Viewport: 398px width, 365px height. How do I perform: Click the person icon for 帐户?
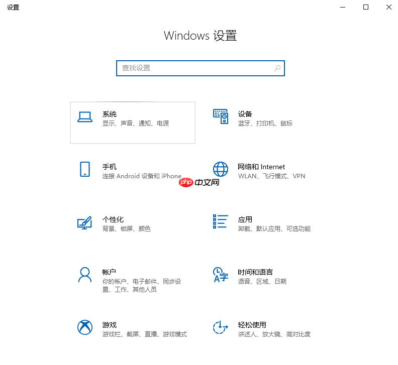click(85, 275)
